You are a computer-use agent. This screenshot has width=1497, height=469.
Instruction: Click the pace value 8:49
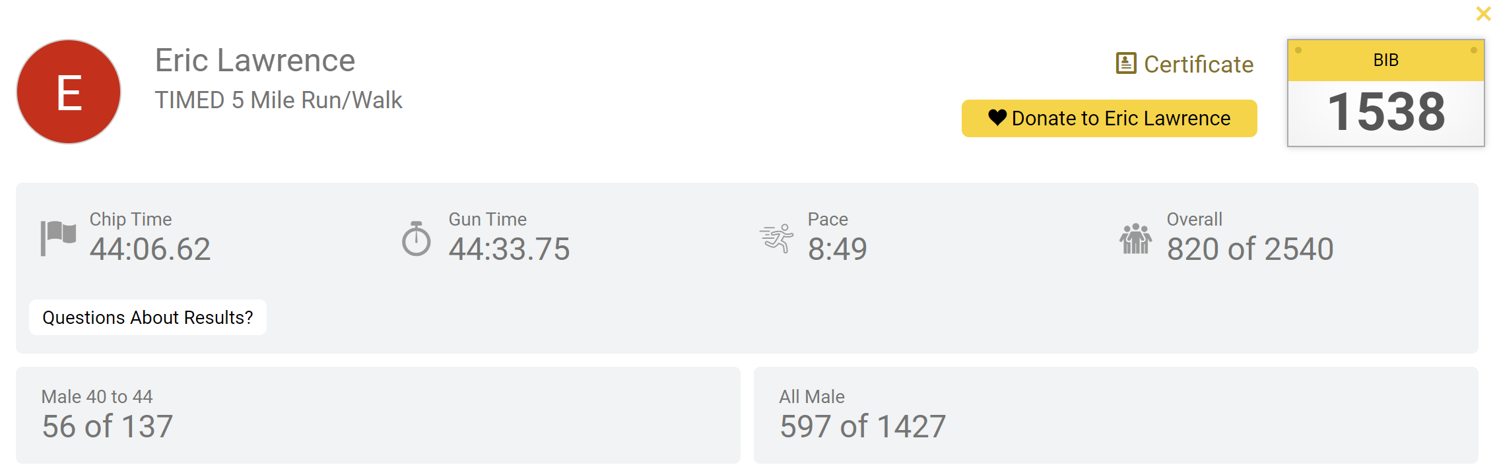tap(838, 249)
